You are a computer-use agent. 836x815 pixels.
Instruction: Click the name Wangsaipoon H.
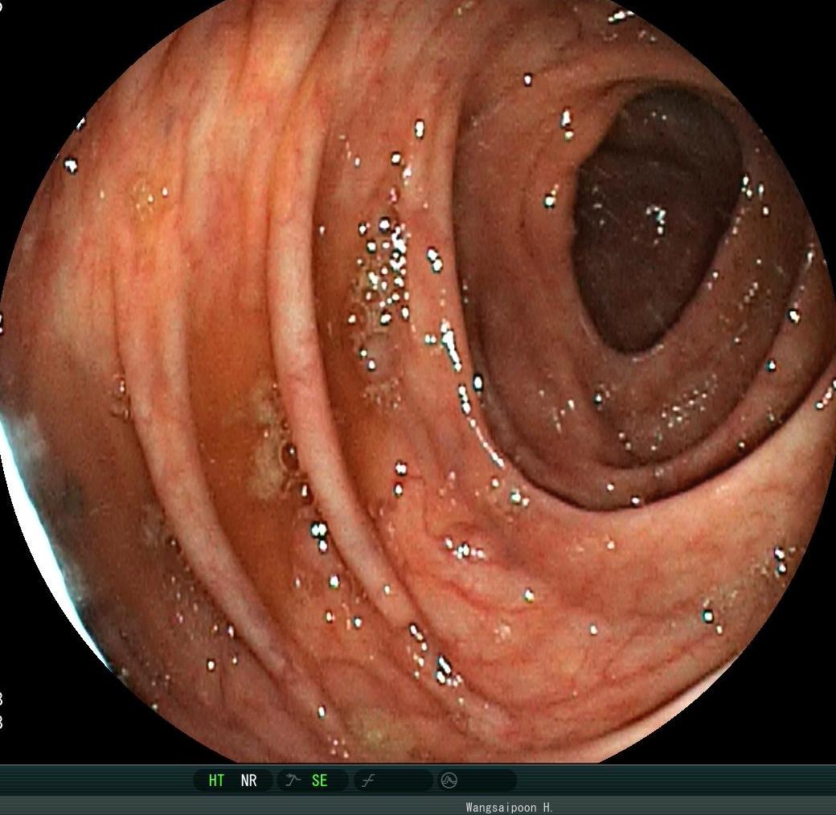coord(509,808)
